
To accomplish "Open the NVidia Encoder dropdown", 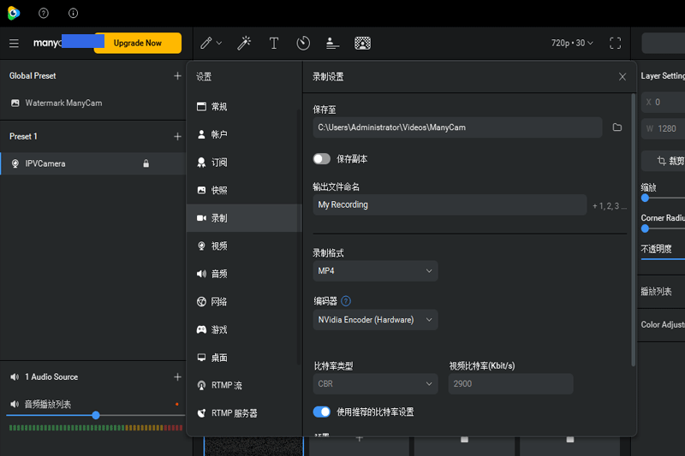I will (375, 320).
